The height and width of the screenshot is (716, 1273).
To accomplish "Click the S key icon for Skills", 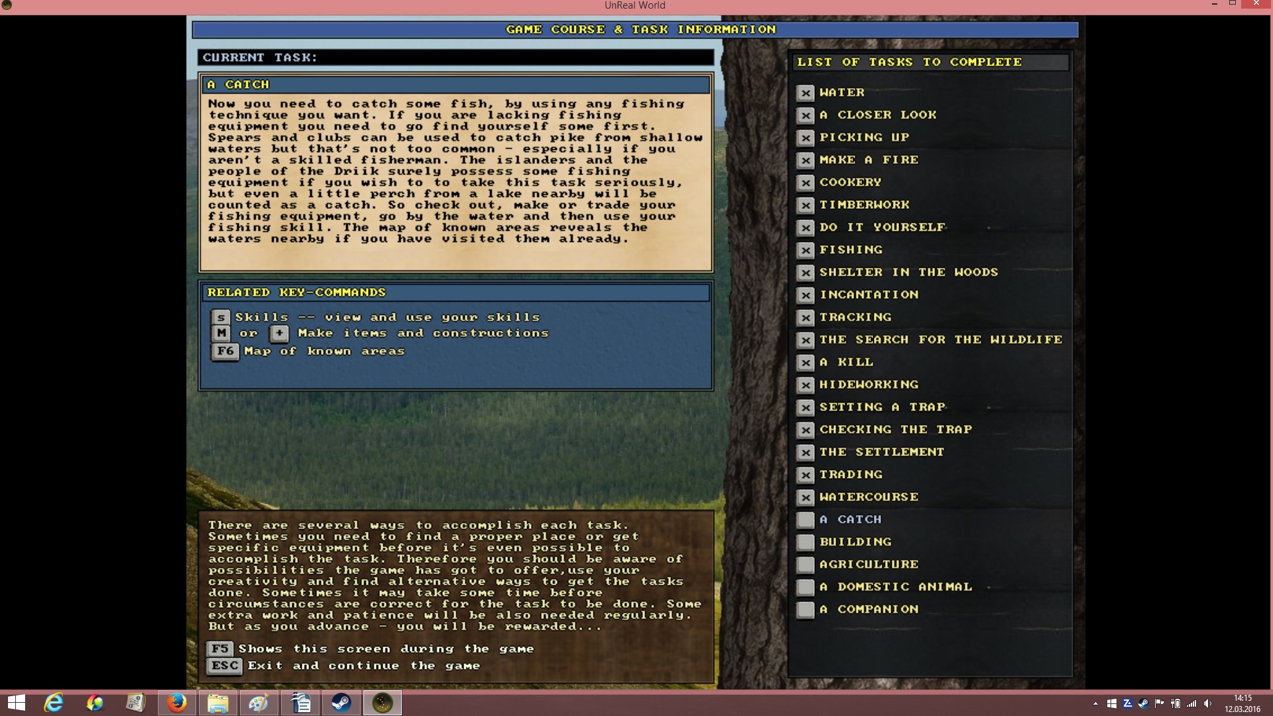I will 221,317.
